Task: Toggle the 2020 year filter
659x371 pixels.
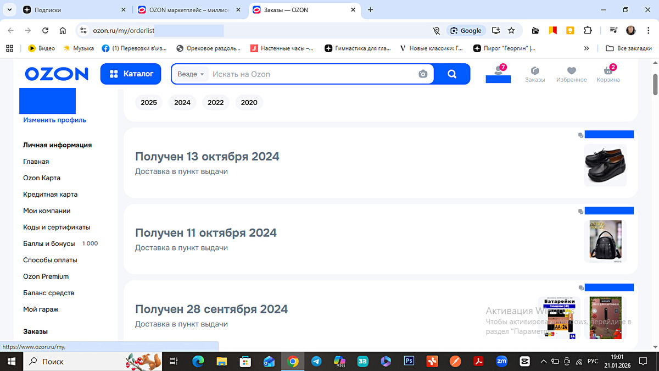Action: [249, 102]
